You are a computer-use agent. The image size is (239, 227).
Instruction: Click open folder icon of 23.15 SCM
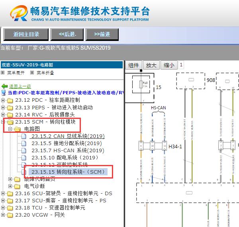pyautogui.click(x=10, y=122)
